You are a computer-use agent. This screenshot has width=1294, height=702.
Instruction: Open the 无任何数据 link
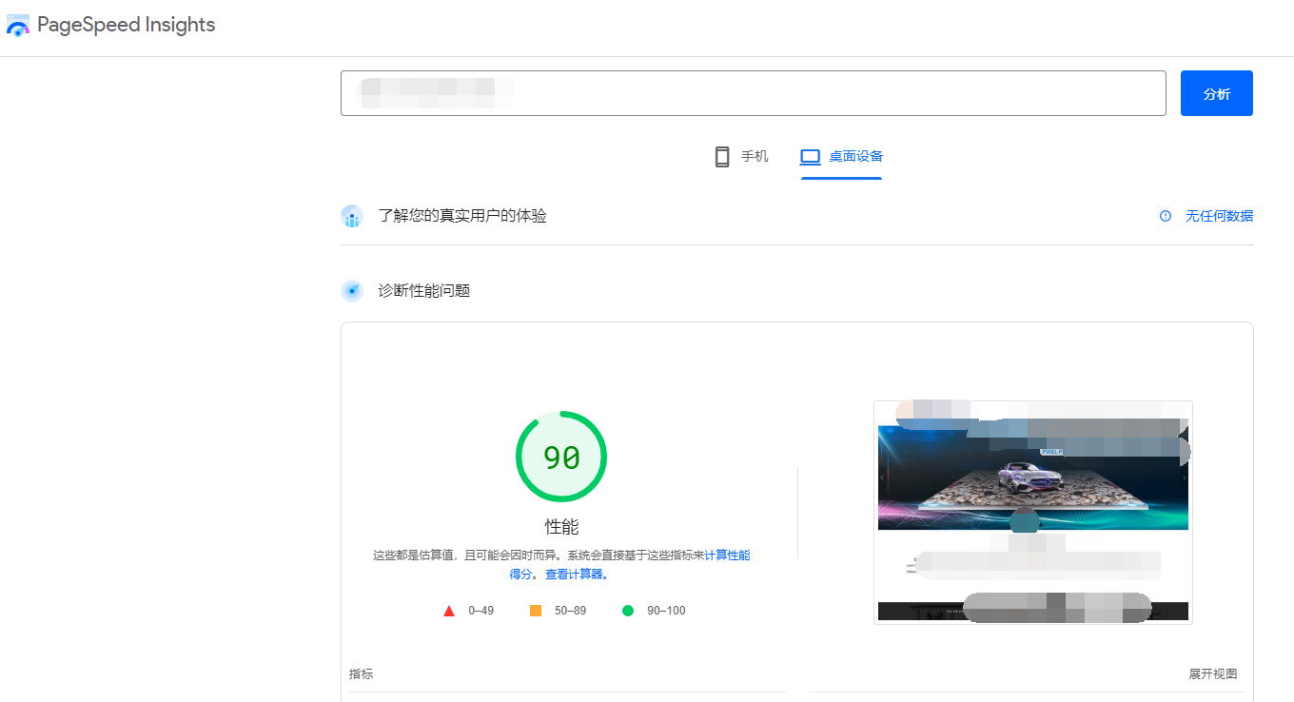click(1218, 216)
